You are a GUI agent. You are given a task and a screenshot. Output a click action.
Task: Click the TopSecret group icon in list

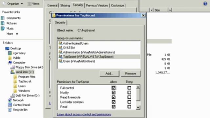(x=60, y=57)
